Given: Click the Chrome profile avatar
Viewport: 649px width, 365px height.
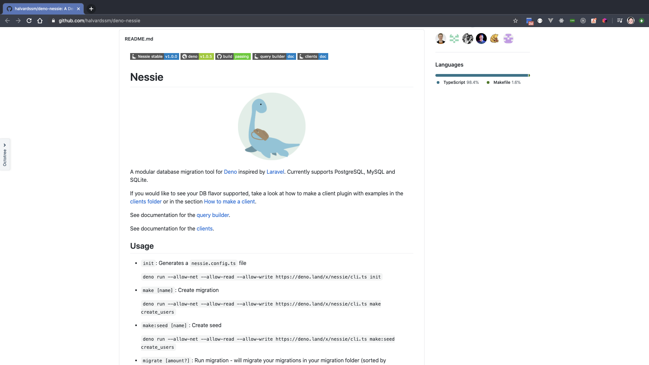Looking at the screenshot, I should pyautogui.click(x=631, y=21).
